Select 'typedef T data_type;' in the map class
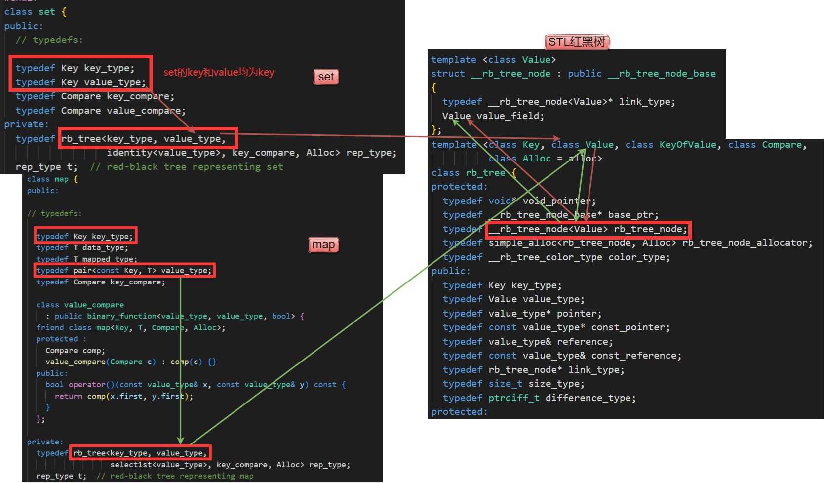 click(x=82, y=247)
